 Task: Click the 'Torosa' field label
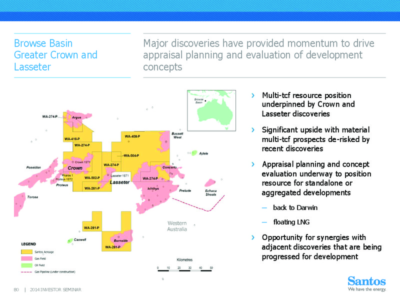tap(32, 197)
